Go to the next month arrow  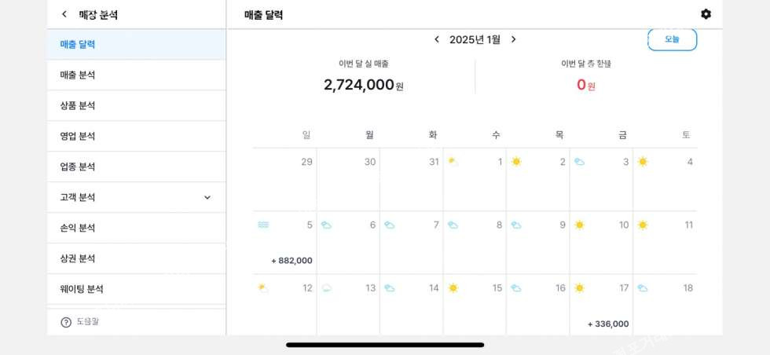pyautogui.click(x=514, y=39)
